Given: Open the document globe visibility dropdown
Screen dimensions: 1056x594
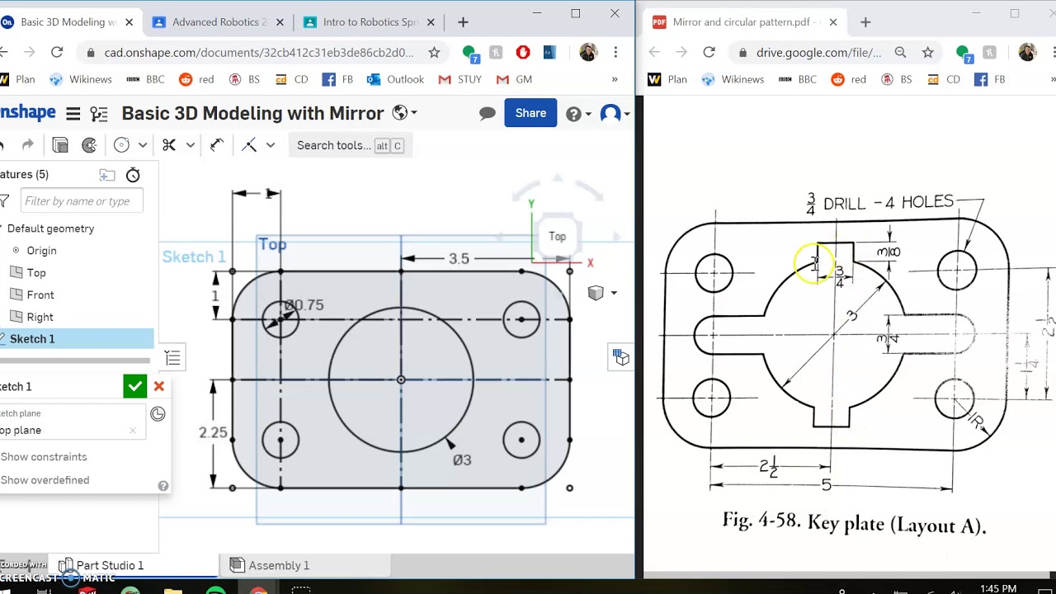Looking at the screenshot, I should coord(404,113).
